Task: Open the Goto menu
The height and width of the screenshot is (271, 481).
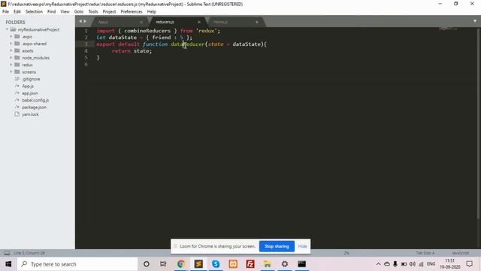Action: click(79, 12)
